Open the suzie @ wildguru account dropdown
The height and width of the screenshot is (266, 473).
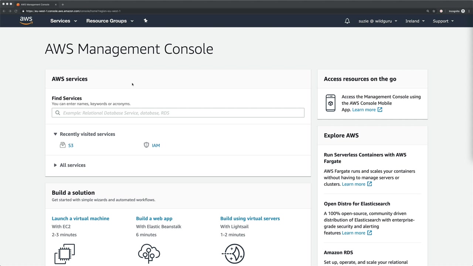378,21
